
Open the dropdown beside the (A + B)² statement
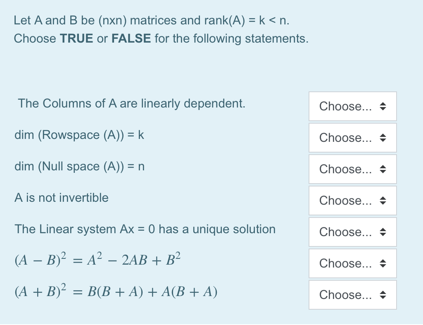[352, 295]
